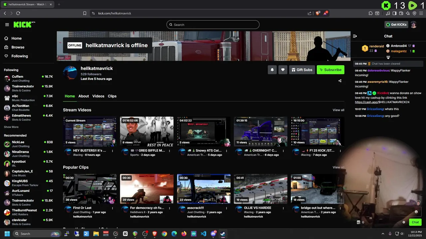Image resolution: width=426 pixels, height=239 pixels.
Task: Toggle follow heart for hellkatmavrick
Action: (283, 70)
